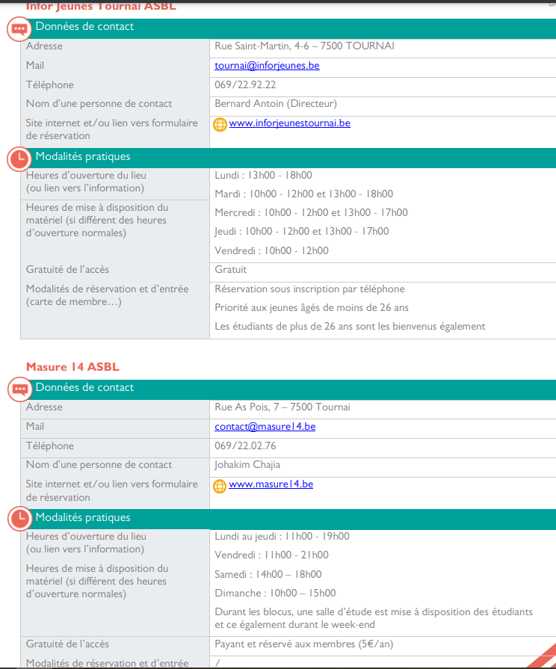
Task: Click the Nom d'une personne de contact label for Masure 14
Action: tap(99, 465)
